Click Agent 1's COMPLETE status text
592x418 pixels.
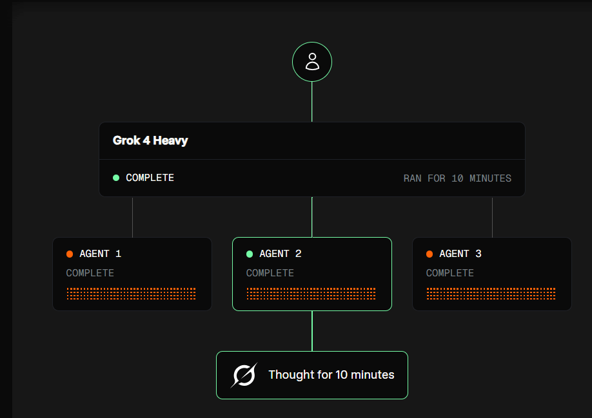click(90, 273)
